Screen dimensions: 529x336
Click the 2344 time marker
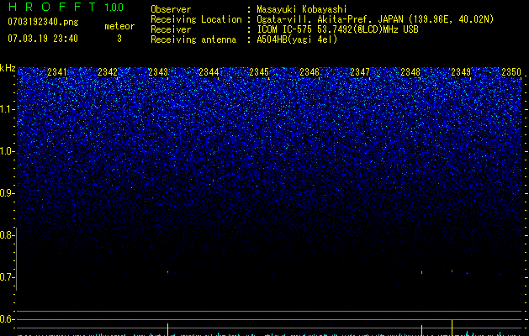(209, 71)
